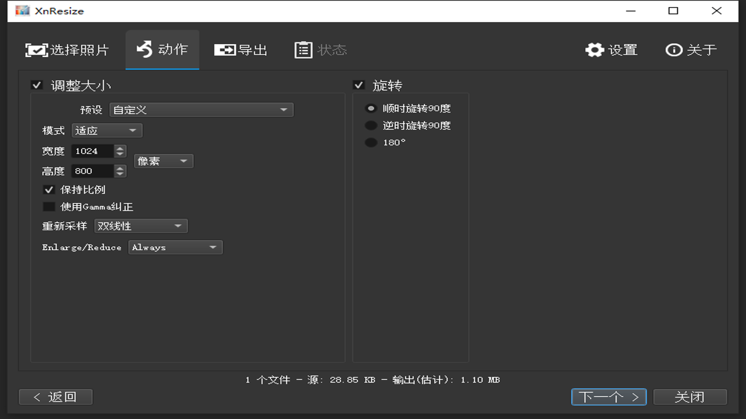The width and height of the screenshot is (746, 419).
Task: Click the 宽度 spinner arrows
Action: pyautogui.click(x=120, y=151)
